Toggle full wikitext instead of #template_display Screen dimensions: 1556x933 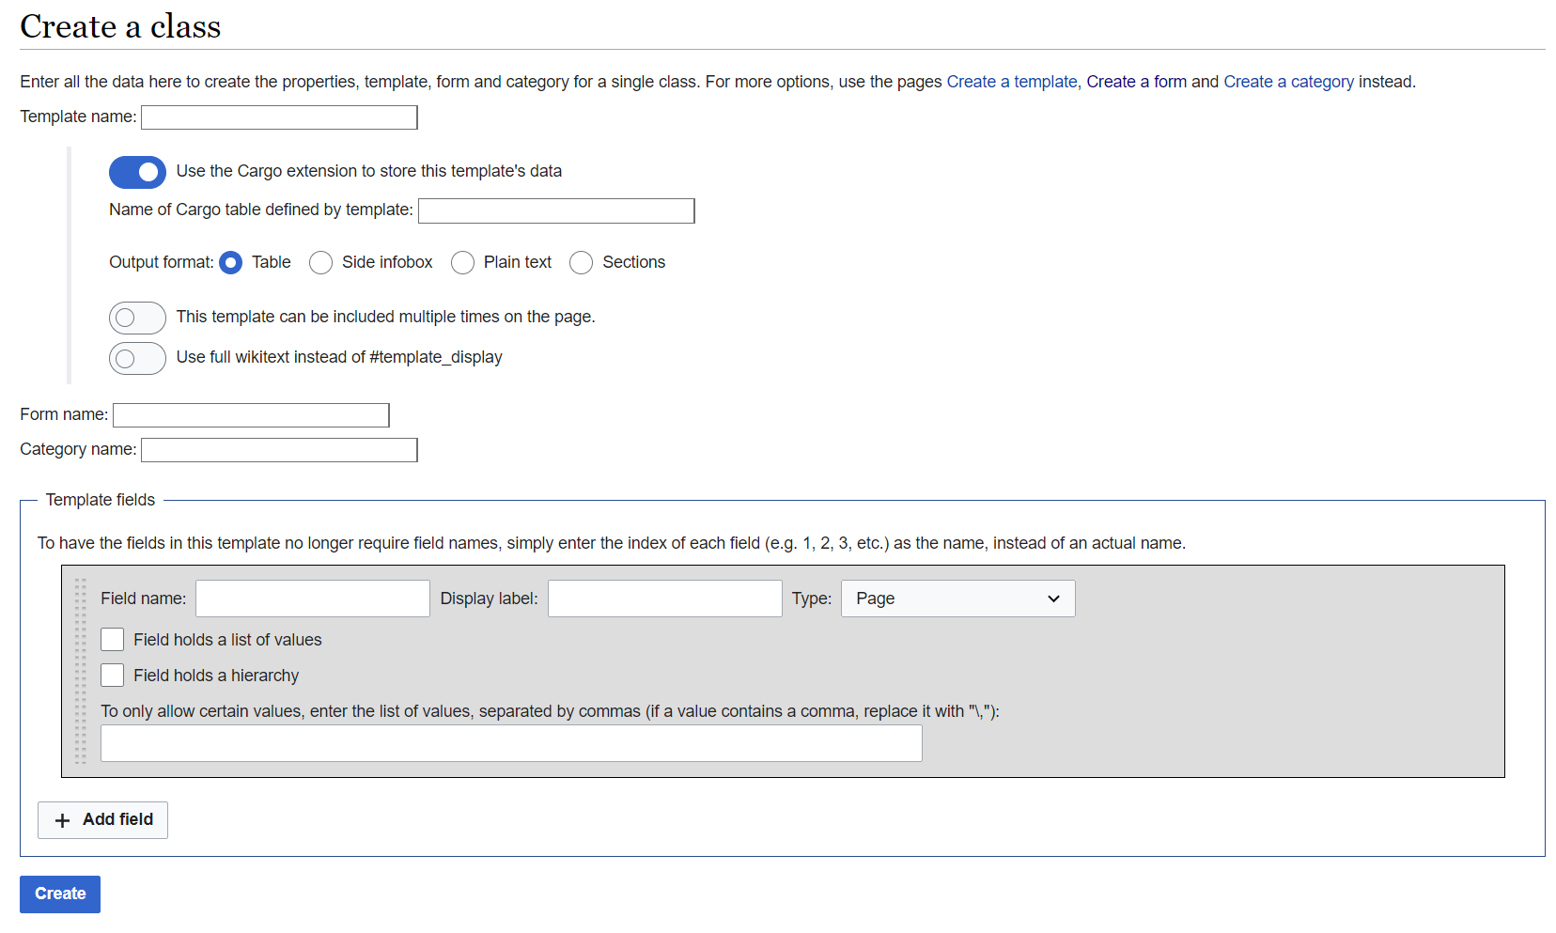[x=137, y=358]
